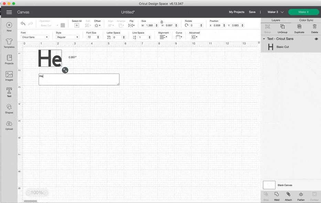Open the Style dropdown
Image resolution: width=321 pixels, height=203 pixels.
(x=67, y=37)
